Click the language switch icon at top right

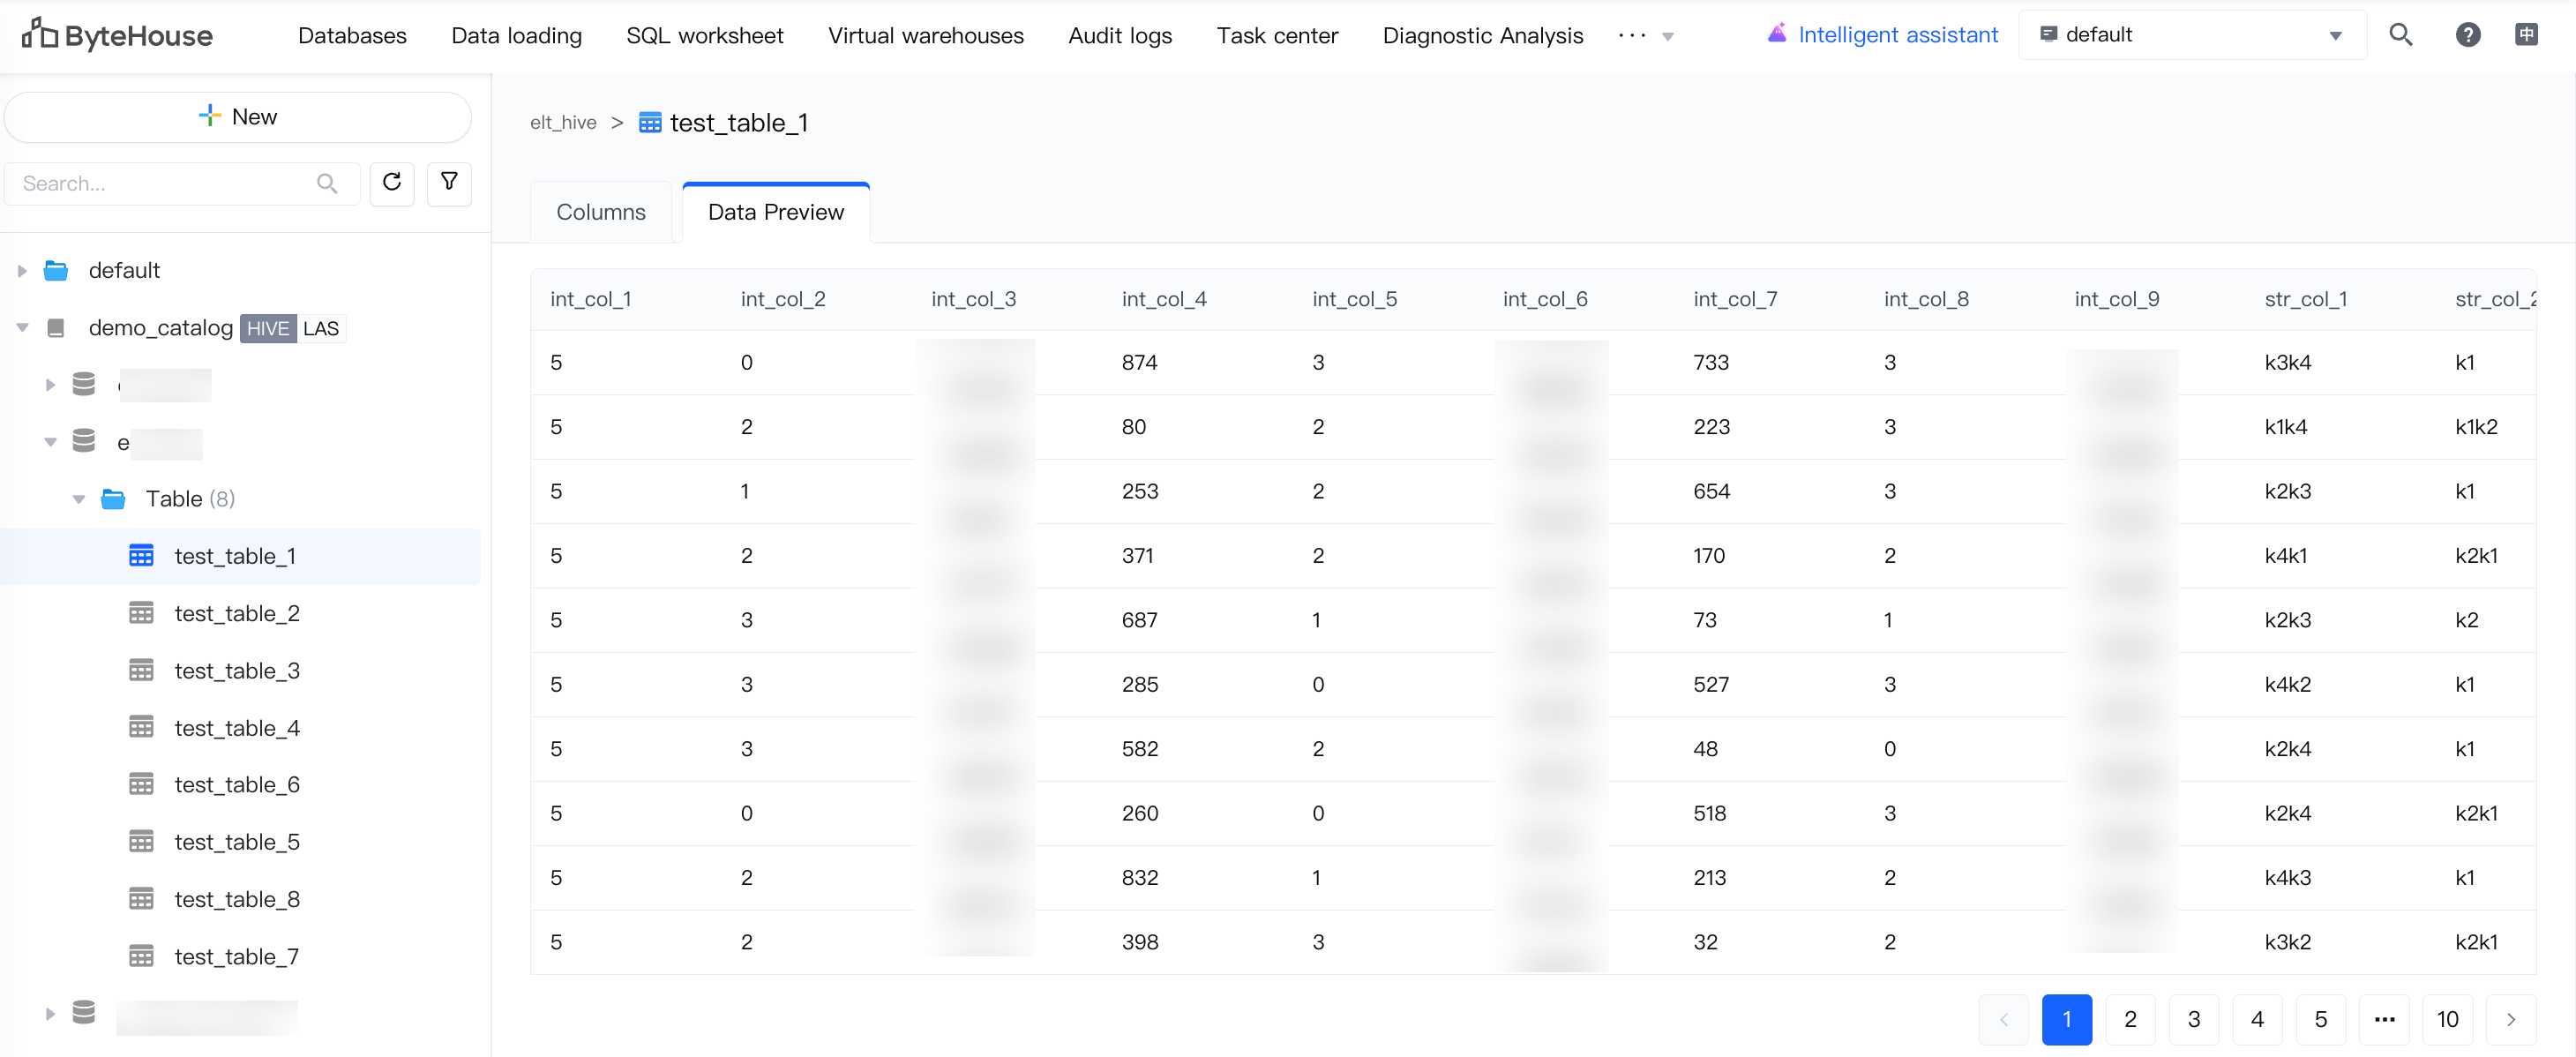coord(2526,35)
